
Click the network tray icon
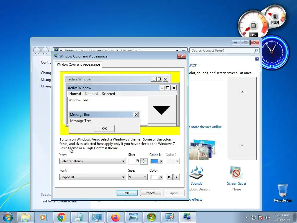[253, 217]
